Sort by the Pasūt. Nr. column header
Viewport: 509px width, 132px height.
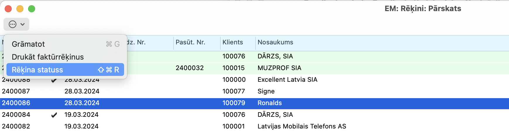pyautogui.click(x=190, y=42)
